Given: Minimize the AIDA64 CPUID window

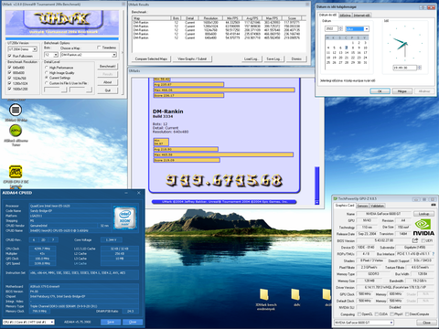Looking at the screenshot, I should [x=126, y=193].
